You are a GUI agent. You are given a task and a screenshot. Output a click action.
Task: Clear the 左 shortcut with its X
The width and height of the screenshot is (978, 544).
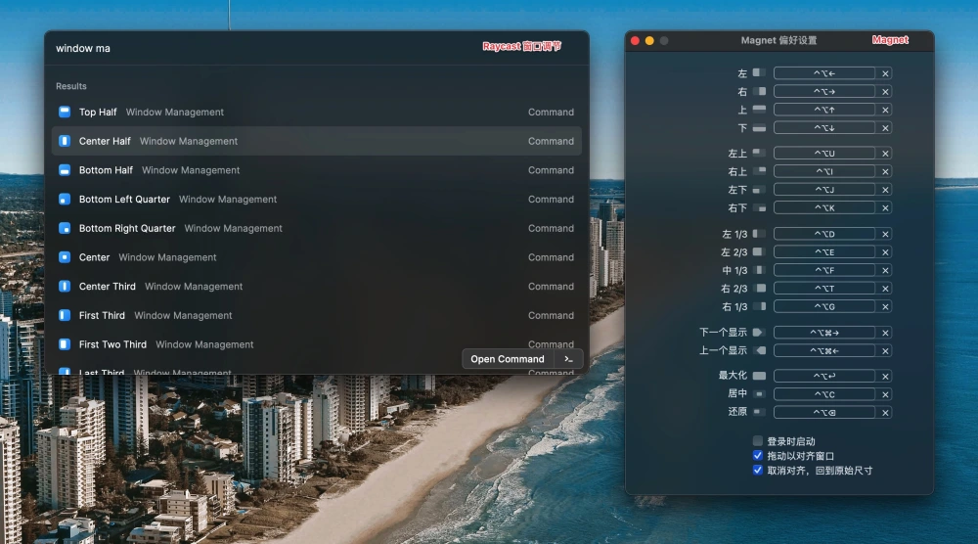tap(884, 73)
